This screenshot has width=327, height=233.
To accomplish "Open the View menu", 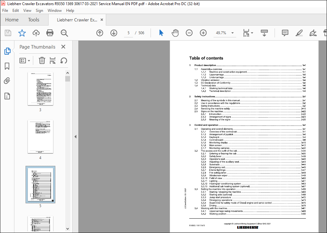I will pyautogui.click(x=27, y=11).
